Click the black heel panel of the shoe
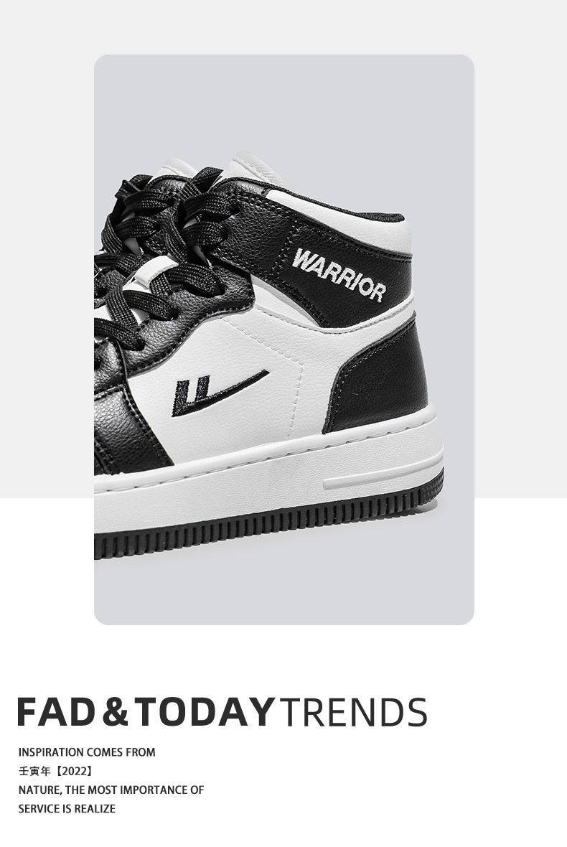The height and width of the screenshot is (847, 567). (380, 376)
